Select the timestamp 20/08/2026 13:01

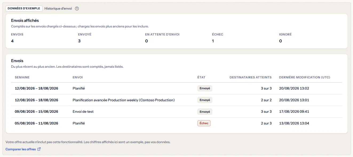(x=294, y=100)
